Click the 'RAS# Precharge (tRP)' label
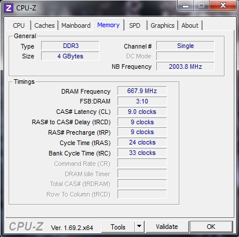The image size is (239, 237). (x=79, y=132)
